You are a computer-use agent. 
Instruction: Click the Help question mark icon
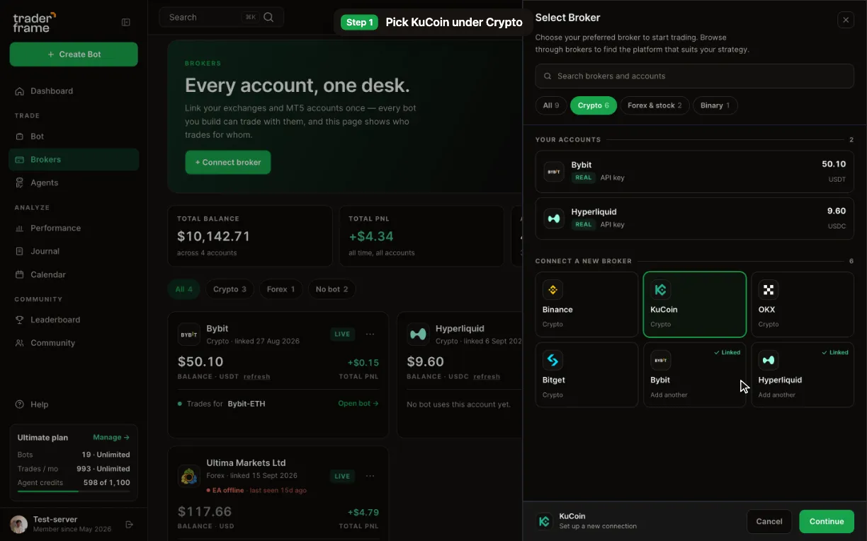20,405
